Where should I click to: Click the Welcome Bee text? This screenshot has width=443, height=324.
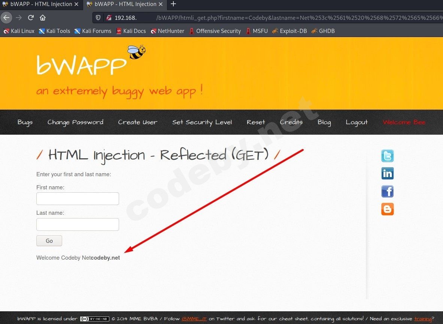(404, 122)
